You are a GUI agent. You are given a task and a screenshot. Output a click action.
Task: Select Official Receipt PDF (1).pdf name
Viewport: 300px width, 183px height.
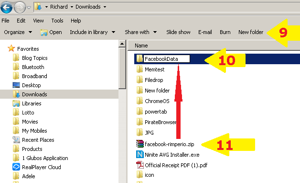(176, 165)
